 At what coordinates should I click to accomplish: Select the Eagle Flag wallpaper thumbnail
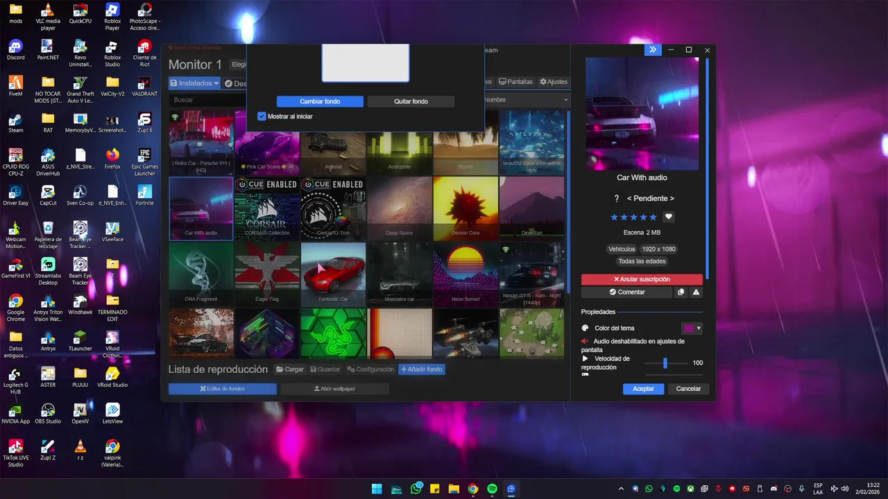point(267,274)
